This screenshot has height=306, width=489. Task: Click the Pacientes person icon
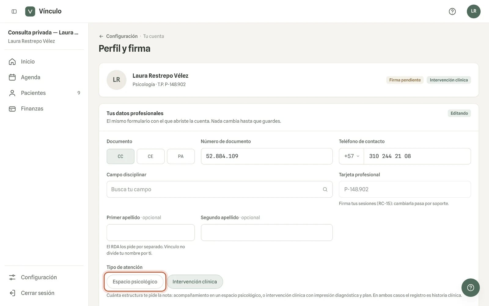point(12,93)
